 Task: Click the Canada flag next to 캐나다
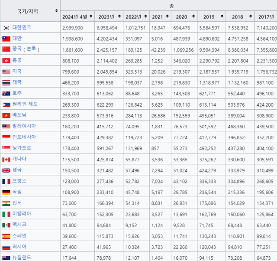click(6, 159)
